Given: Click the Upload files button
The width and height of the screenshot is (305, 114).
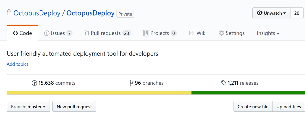Looking at the screenshot, I should [289, 106].
